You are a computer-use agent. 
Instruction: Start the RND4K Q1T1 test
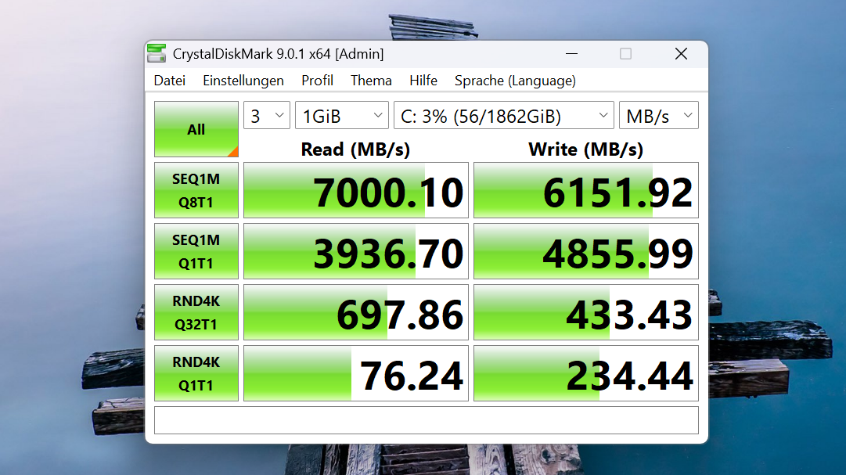(196, 372)
